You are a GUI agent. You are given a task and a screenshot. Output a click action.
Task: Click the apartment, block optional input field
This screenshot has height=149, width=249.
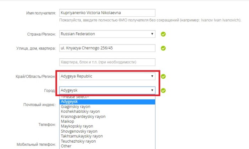point(107,62)
